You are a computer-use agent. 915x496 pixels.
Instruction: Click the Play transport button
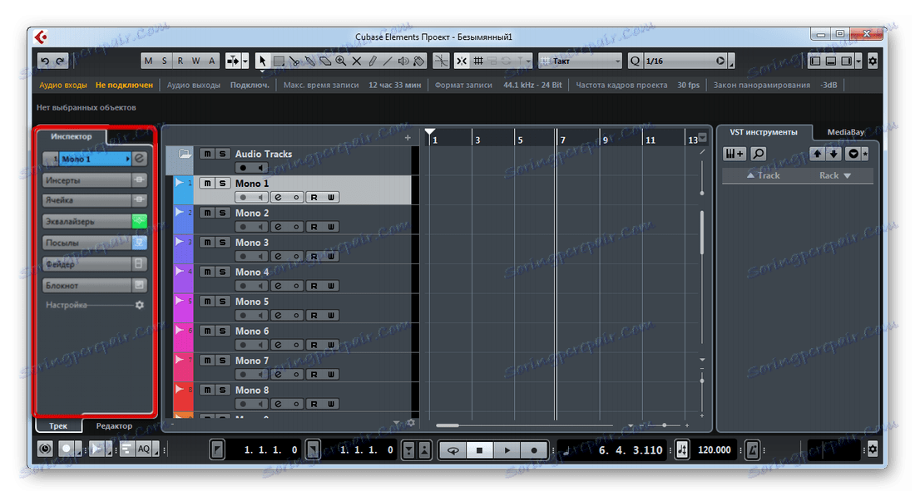coord(507,450)
